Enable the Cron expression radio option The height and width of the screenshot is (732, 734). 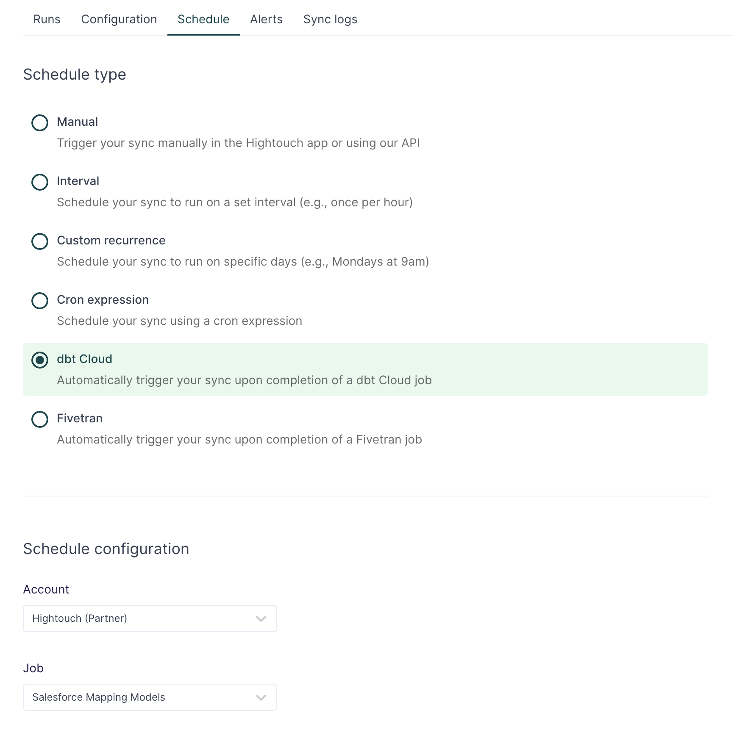coord(40,301)
